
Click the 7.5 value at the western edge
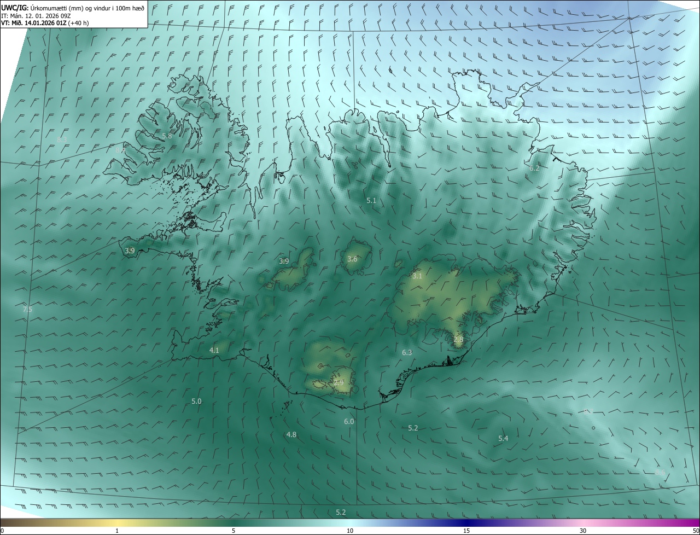[27, 310]
